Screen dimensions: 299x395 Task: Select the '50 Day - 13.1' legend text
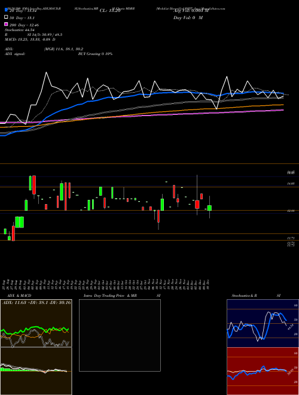click(22, 18)
